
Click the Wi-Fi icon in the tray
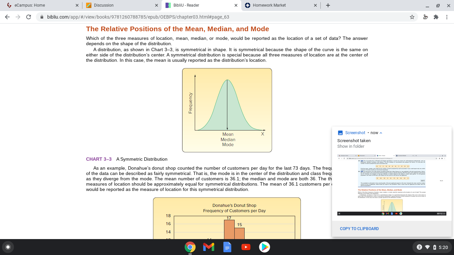(x=427, y=247)
